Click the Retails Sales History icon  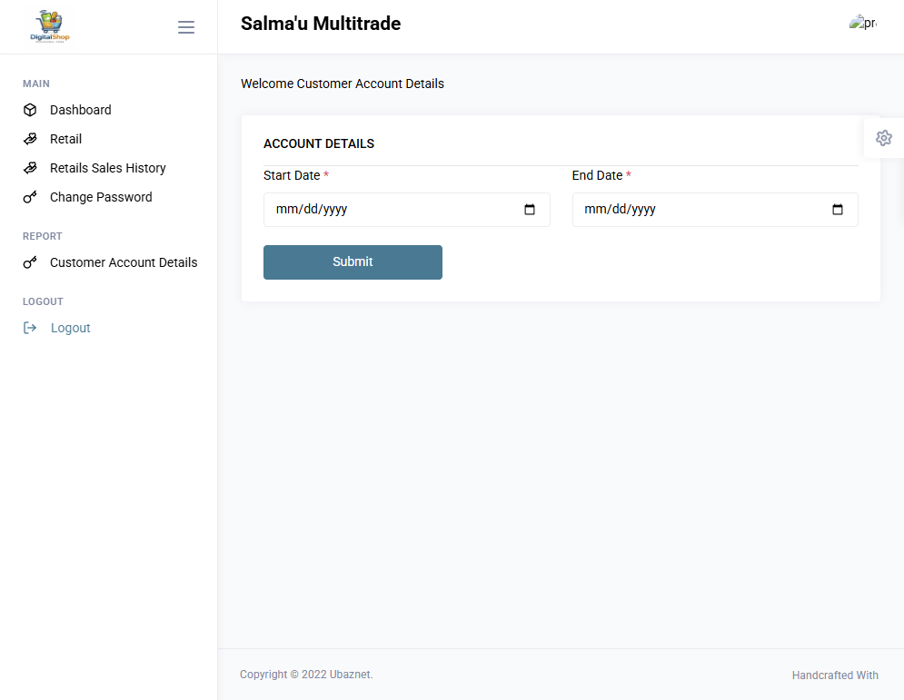point(30,168)
